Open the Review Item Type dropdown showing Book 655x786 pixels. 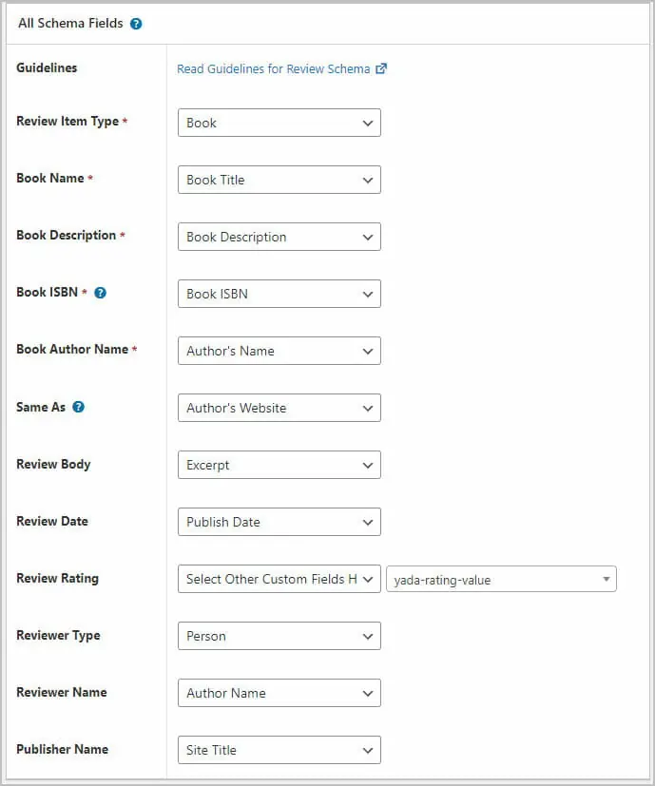[x=279, y=123]
